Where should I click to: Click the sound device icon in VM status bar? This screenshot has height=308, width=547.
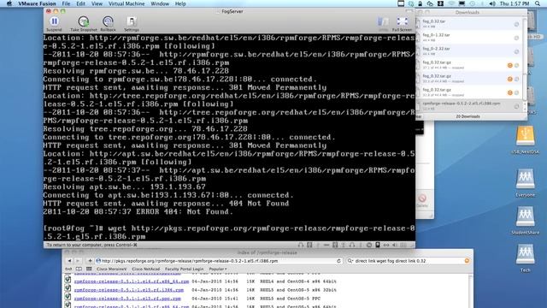[395, 246]
